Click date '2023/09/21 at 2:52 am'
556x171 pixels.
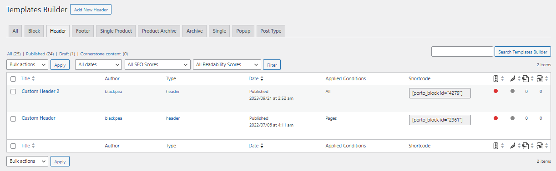(271, 98)
